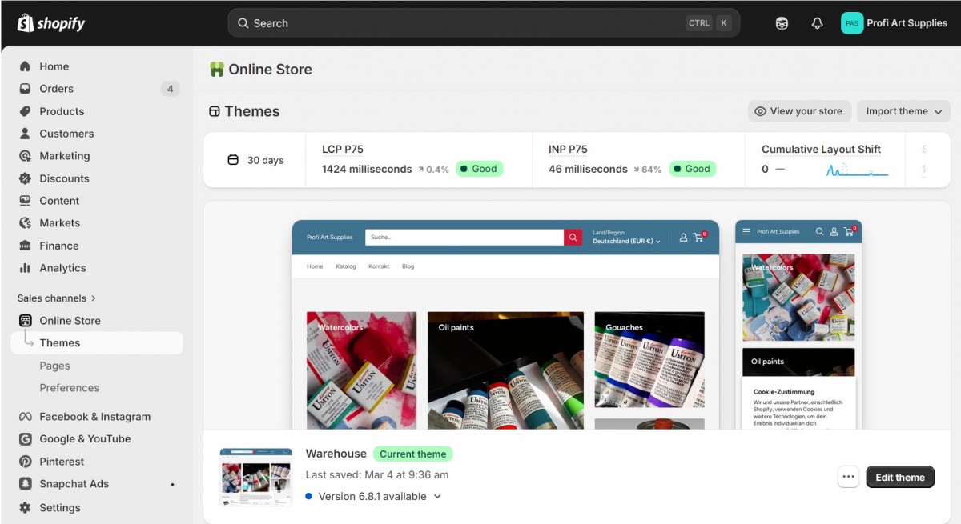The height and width of the screenshot is (524, 961).
Task: Click the Edit theme button
Action: pos(899,477)
